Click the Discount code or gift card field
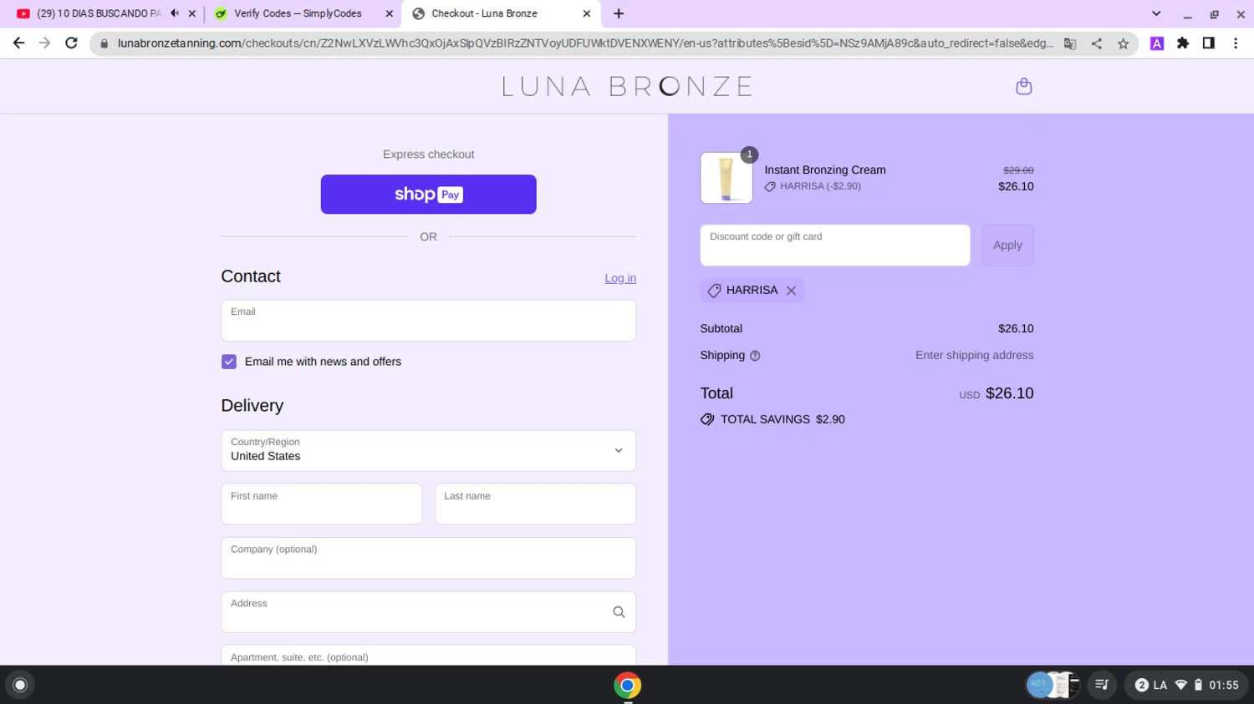Screen dimensions: 1254x704 [x=835, y=245]
